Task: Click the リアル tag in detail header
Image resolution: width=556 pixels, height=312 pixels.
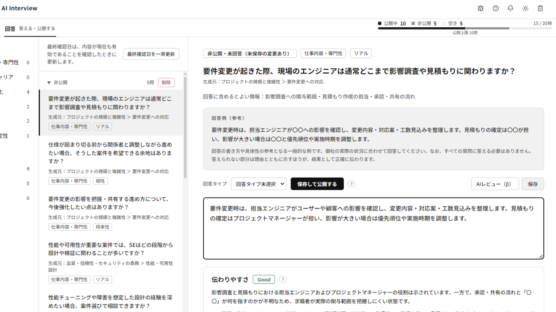Action: click(361, 53)
